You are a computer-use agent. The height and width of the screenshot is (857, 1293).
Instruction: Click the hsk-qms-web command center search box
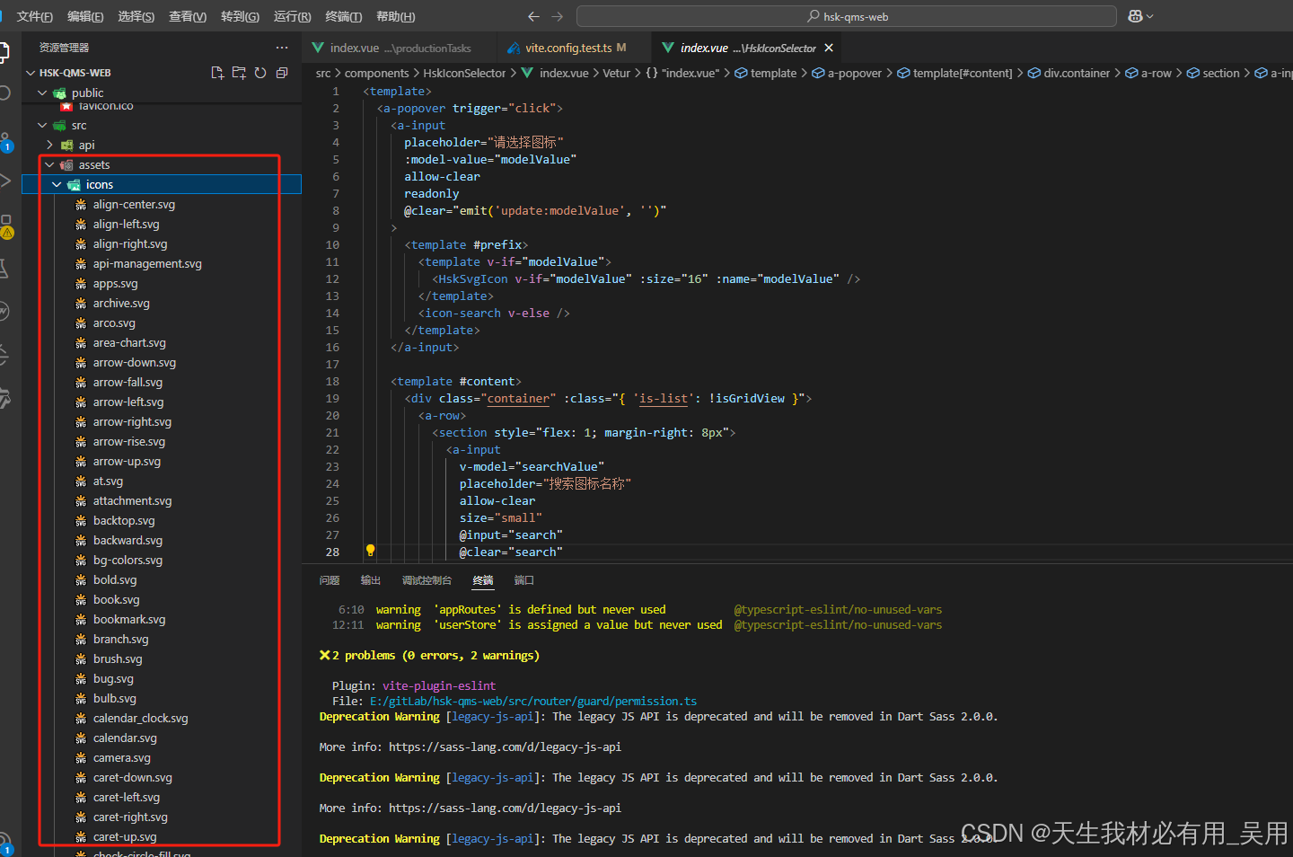[847, 16]
